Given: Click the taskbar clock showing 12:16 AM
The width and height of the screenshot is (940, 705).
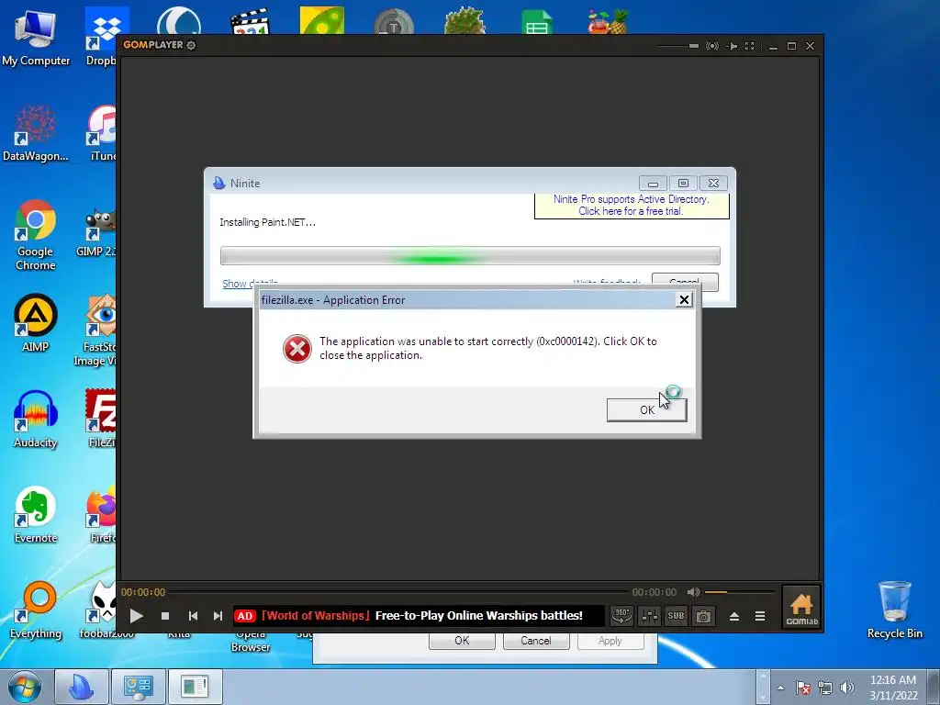Looking at the screenshot, I should [893, 688].
